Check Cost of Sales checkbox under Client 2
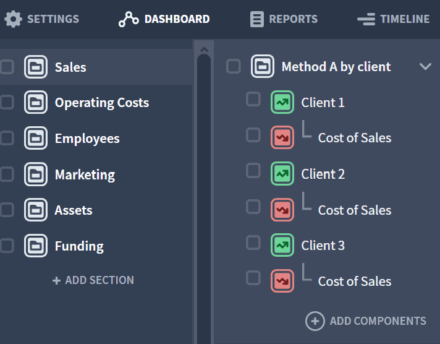Viewport: 440px width, 344px height. point(253,207)
